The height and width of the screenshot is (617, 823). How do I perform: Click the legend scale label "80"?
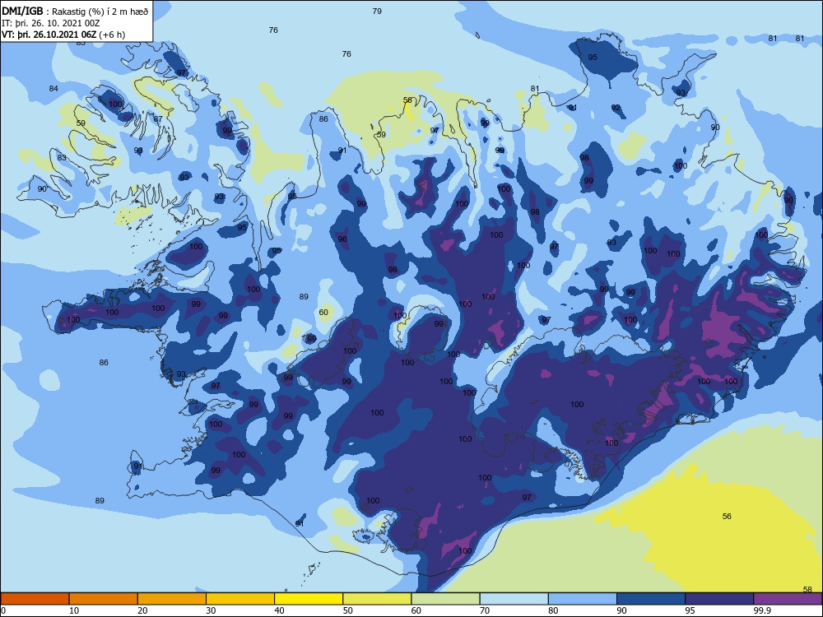pos(553,610)
